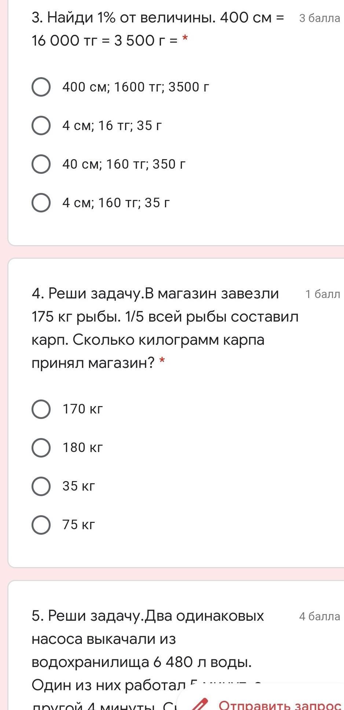The height and width of the screenshot is (710, 344).
Task: Tap the 'Отправить запрос' button text
Action: coord(279,705)
